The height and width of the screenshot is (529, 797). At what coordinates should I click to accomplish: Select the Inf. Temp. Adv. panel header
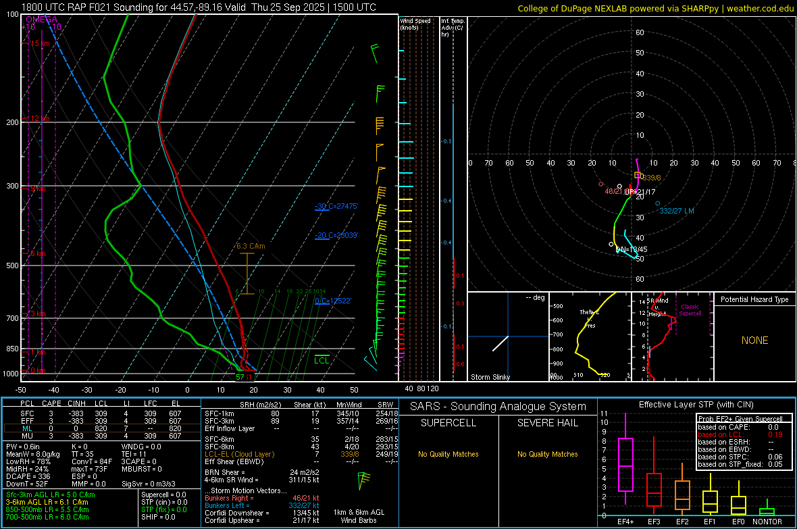[453, 28]
